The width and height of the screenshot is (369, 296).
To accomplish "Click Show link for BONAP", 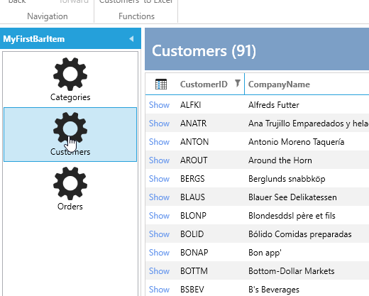I will click(159, 253).
